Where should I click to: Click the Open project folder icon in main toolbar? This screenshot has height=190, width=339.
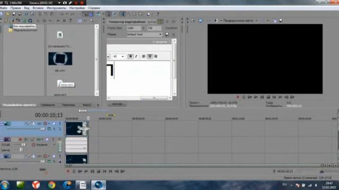(x=7, y=14)
